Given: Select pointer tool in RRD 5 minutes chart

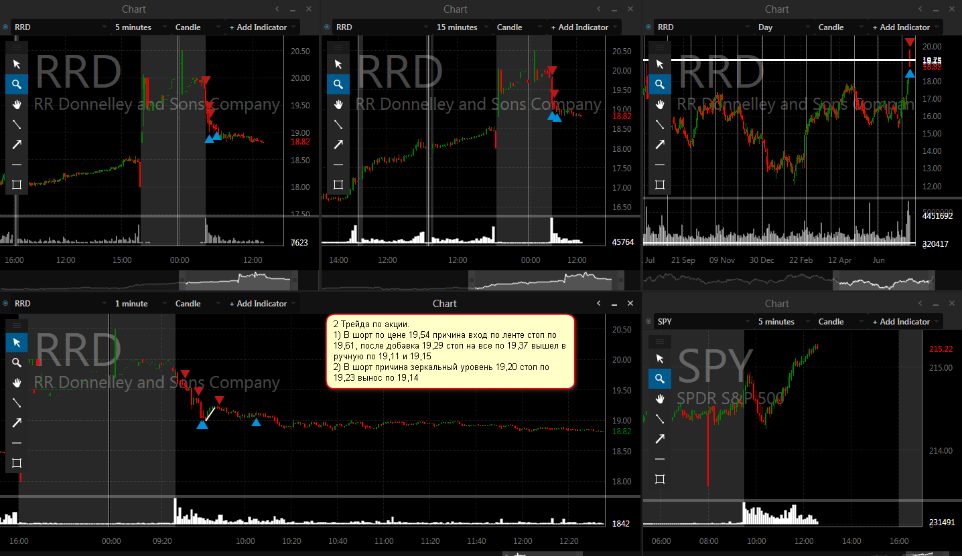Looking at the screenshot, I should [17, 64].
